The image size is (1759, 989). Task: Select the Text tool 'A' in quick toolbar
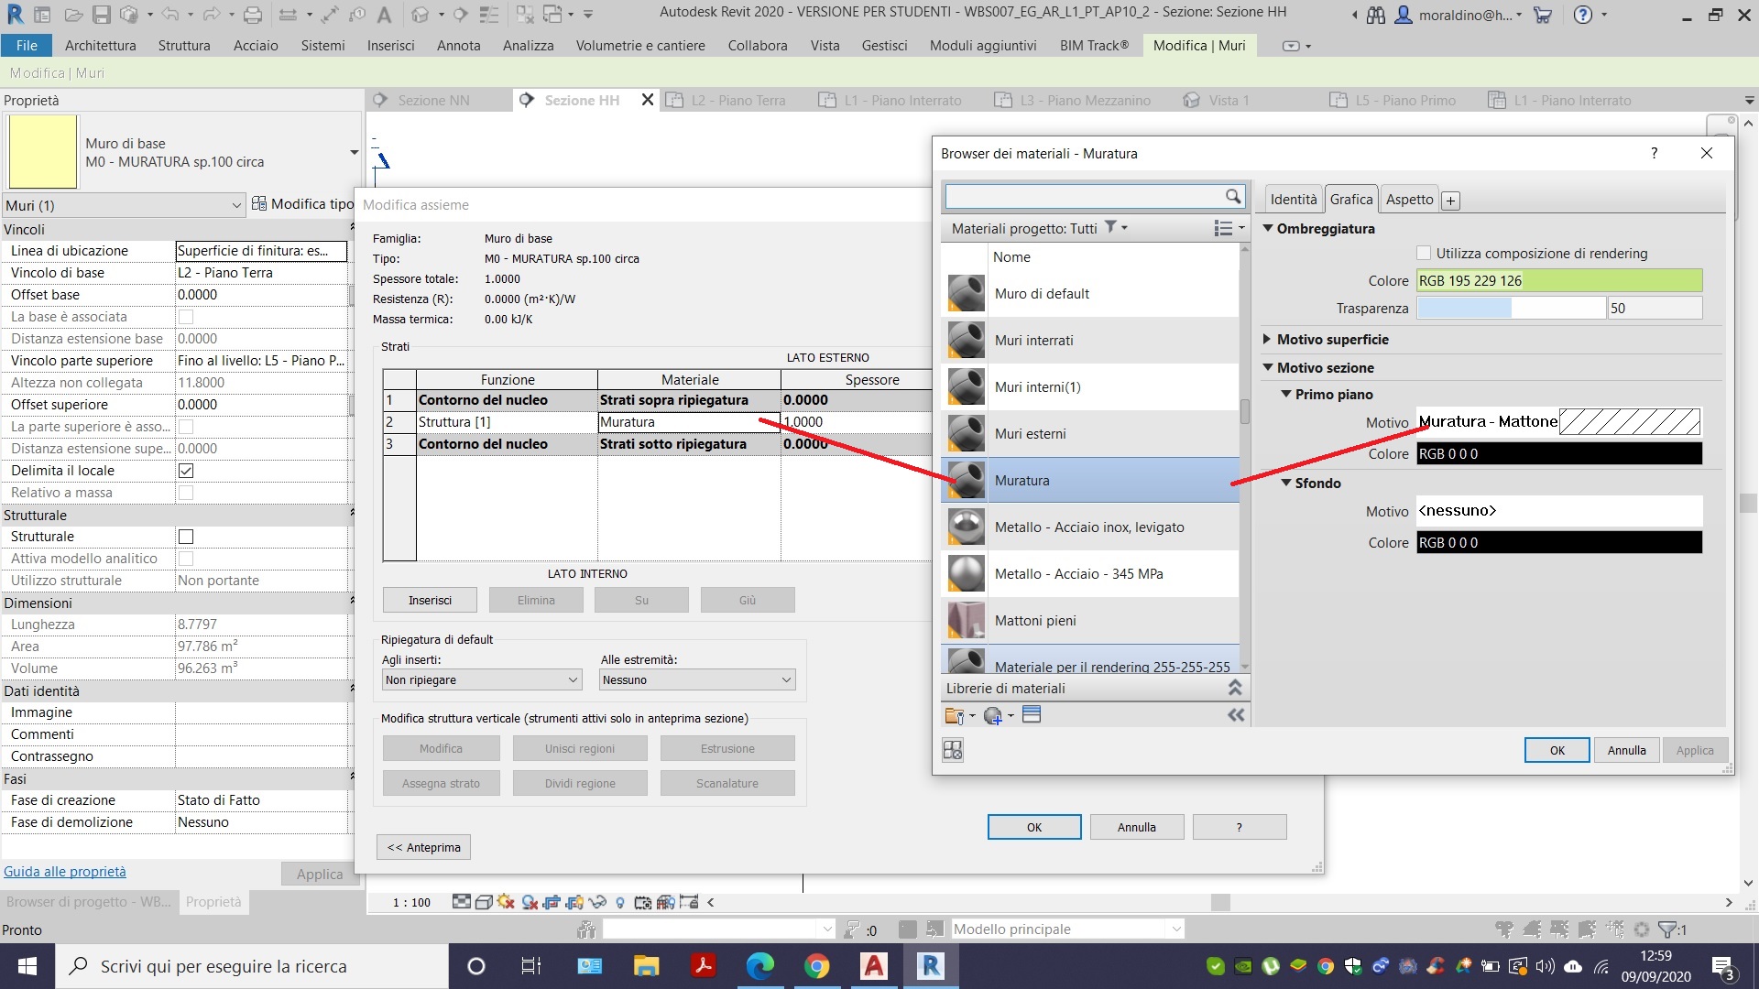tap(384, 15)
